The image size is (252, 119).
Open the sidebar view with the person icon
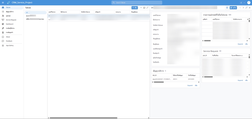12,32
